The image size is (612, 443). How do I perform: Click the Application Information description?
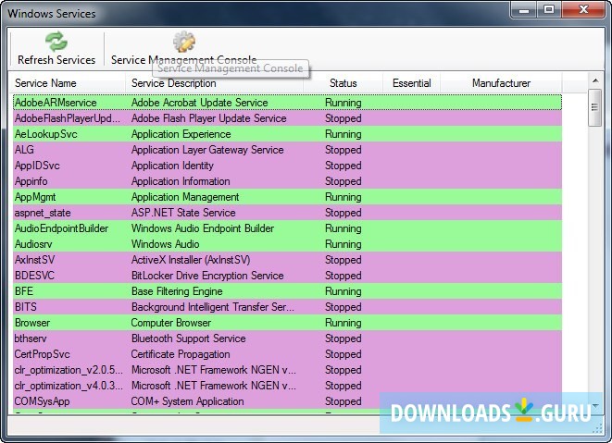point(181,181)
